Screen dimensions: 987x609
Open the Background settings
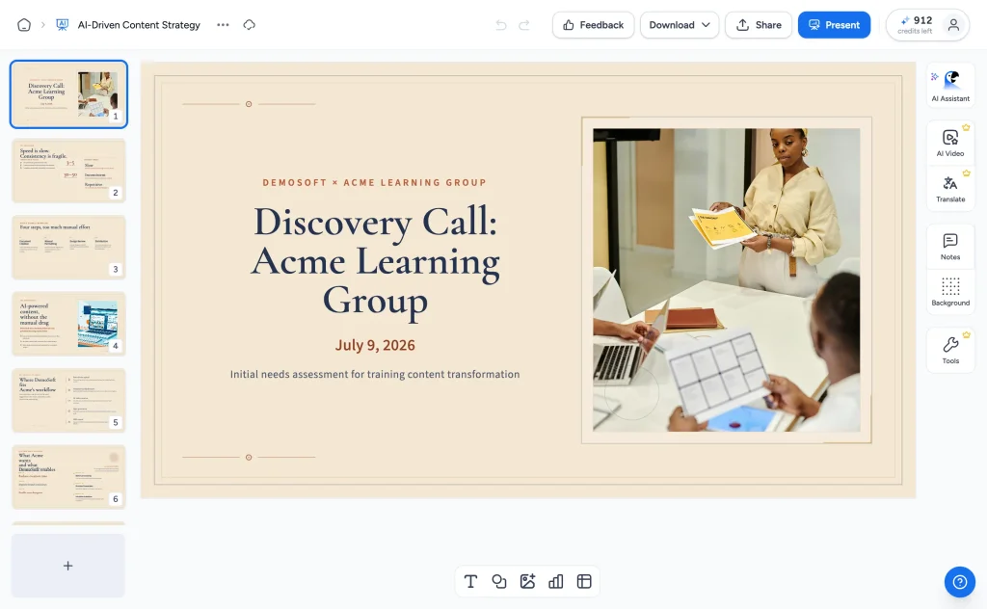click(950, 292)
